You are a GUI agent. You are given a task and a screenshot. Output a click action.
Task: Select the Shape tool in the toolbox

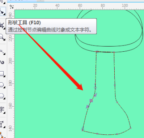pos(2,12)
